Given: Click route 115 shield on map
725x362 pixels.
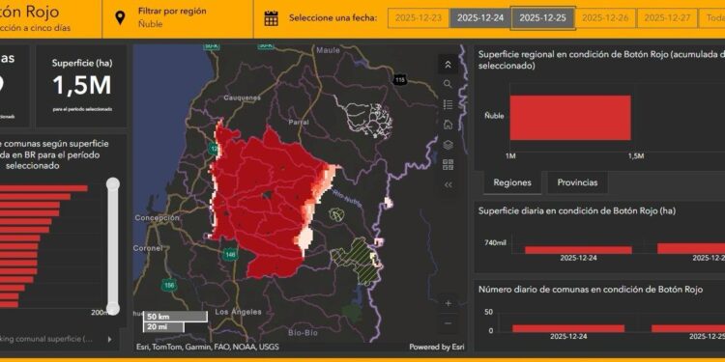Looking at the screenshot, I should click(x=399, y=80).
